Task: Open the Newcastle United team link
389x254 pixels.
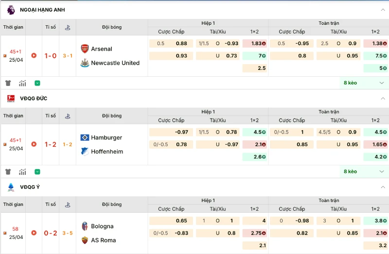Action: [115, 63]
